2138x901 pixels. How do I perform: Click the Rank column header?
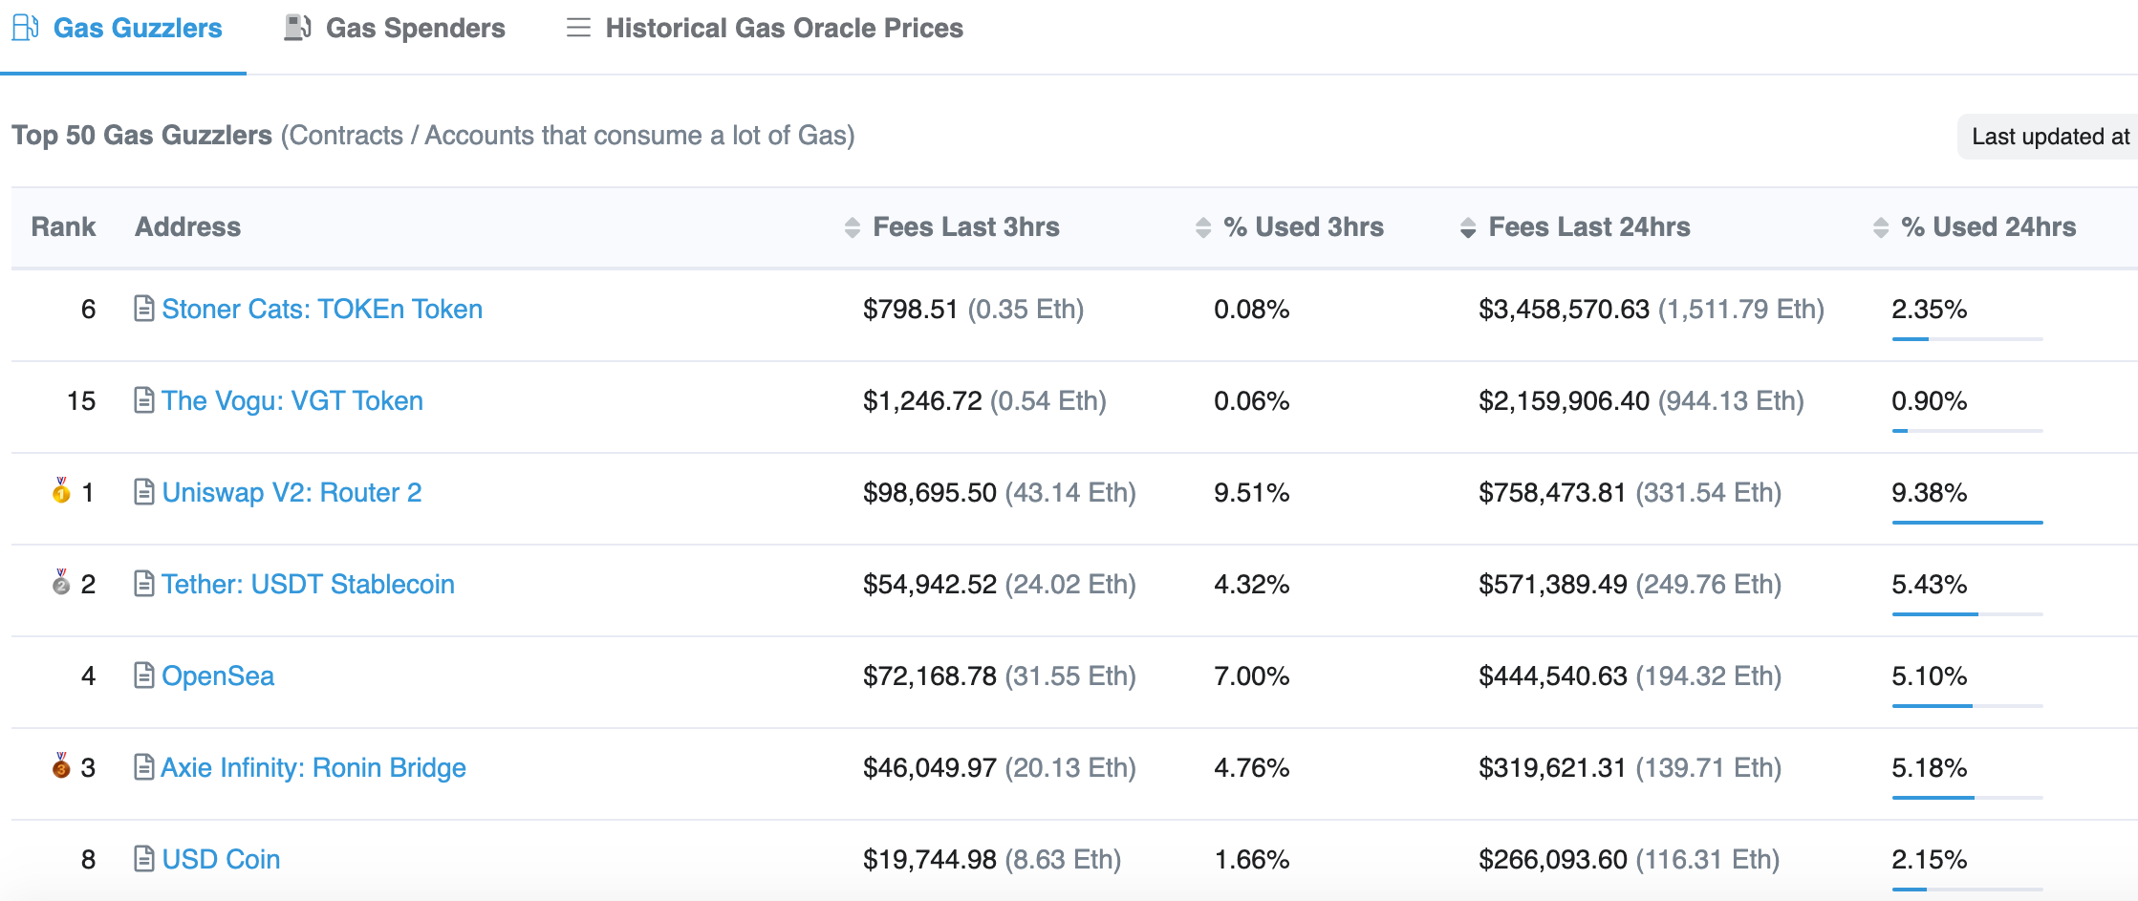click(63, 227)
